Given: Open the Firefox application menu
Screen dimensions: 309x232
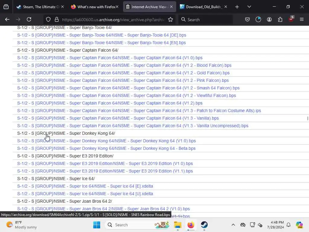Looking at the screenshot, I should (302, 20).
